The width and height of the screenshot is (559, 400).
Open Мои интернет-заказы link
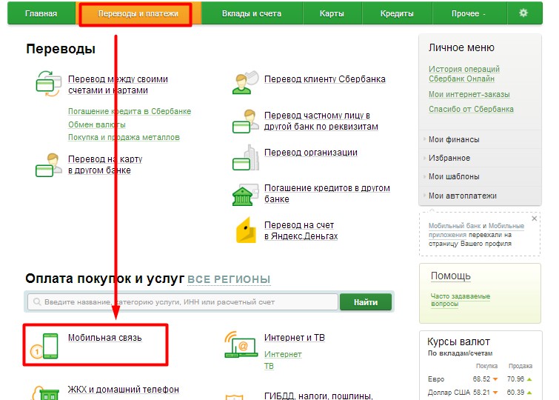click(x=469, y=94)
